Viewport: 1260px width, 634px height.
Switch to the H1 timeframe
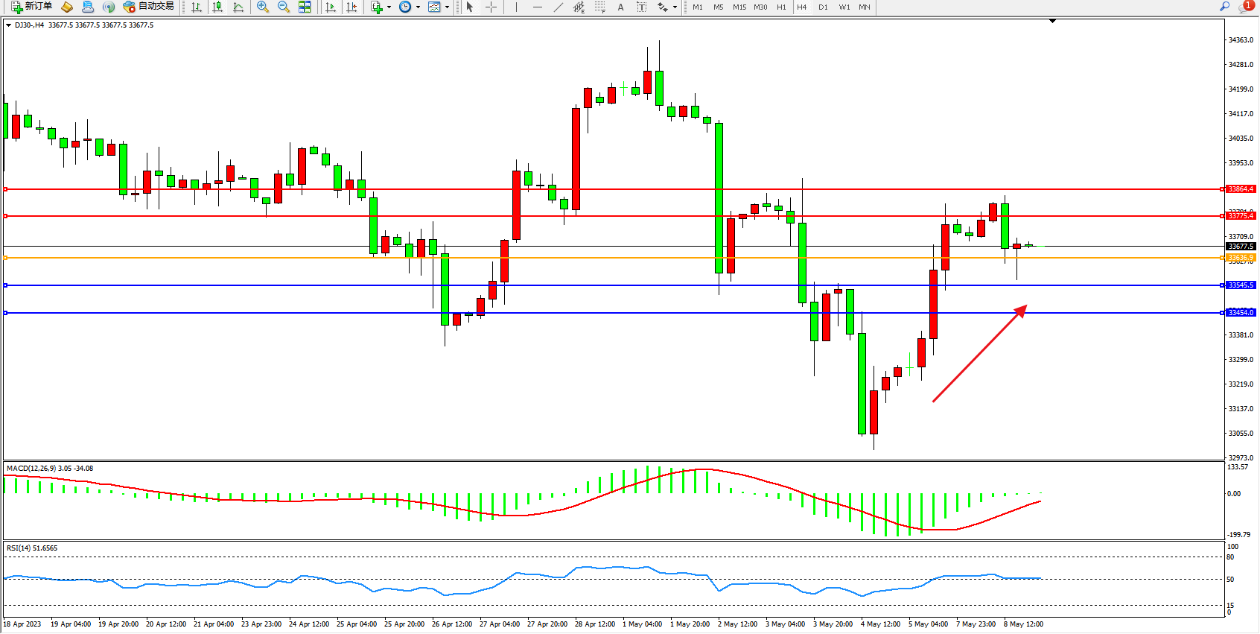(x=781, y=7)
